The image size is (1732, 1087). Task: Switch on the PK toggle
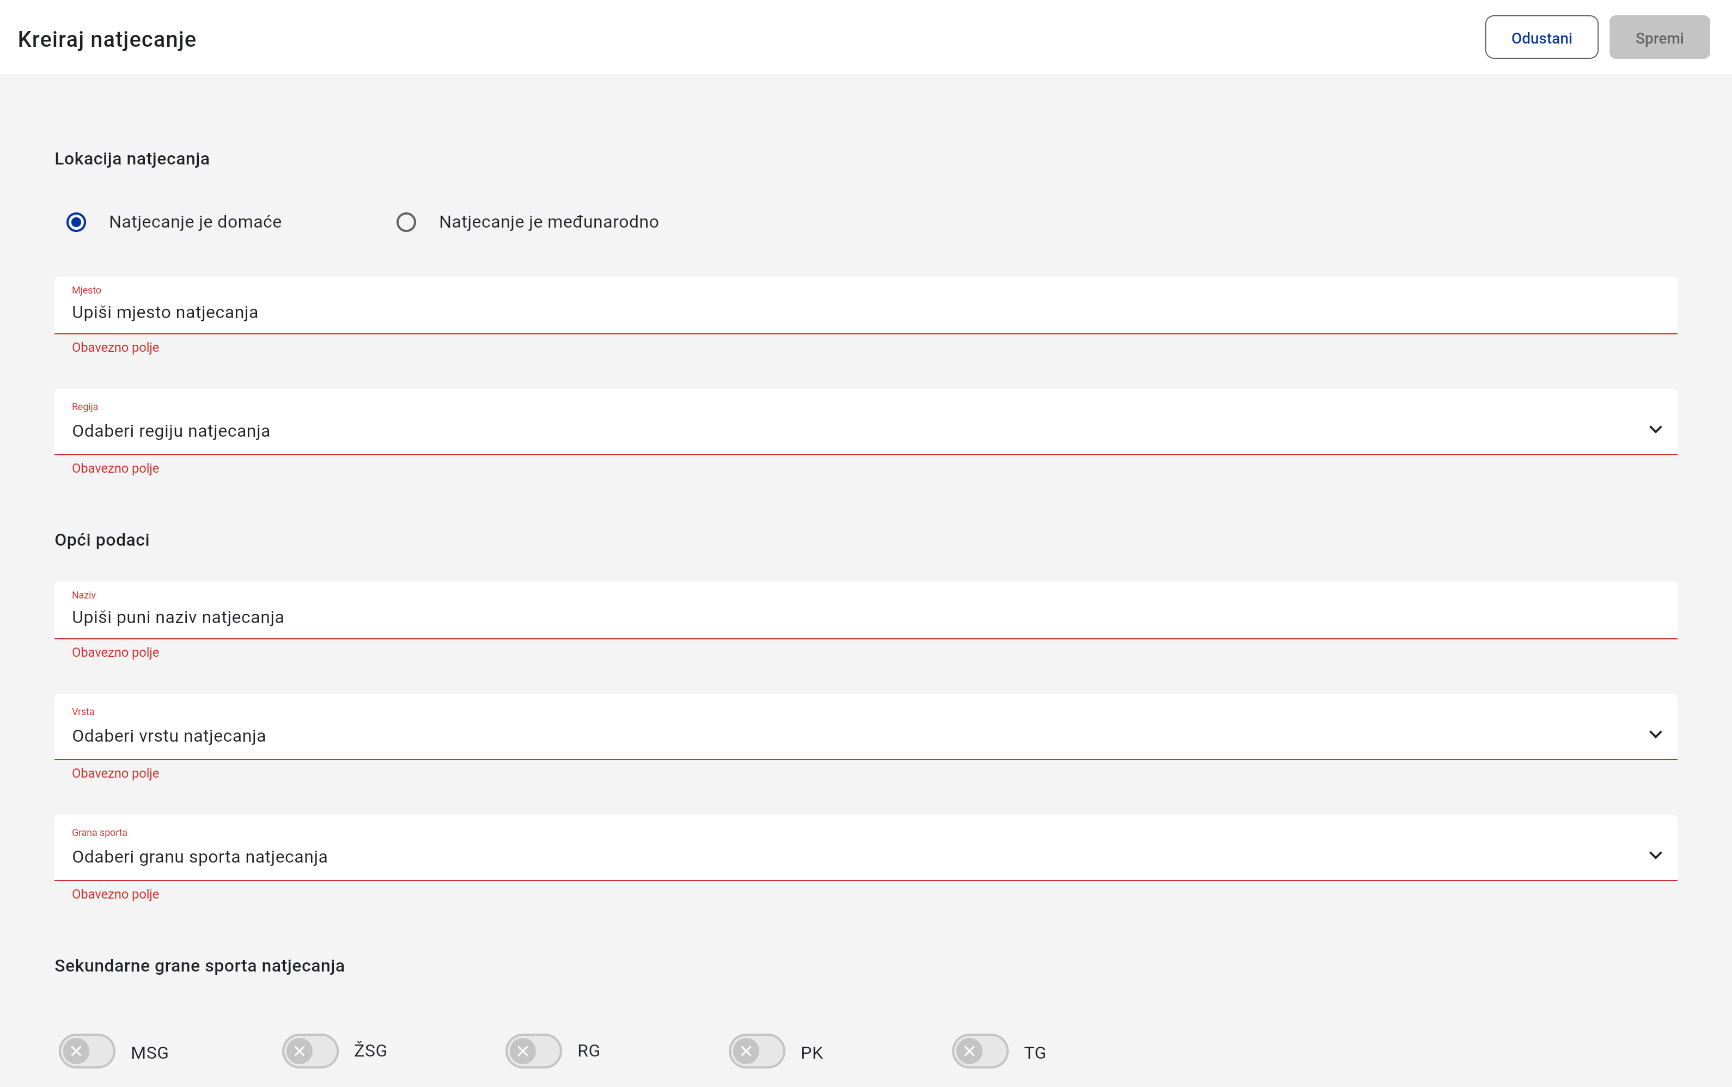757,1051
